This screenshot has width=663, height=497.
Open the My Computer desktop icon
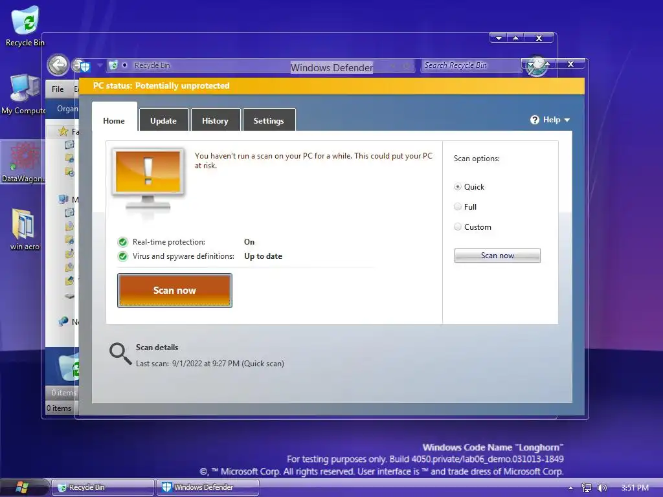click(x=24, y=94)
